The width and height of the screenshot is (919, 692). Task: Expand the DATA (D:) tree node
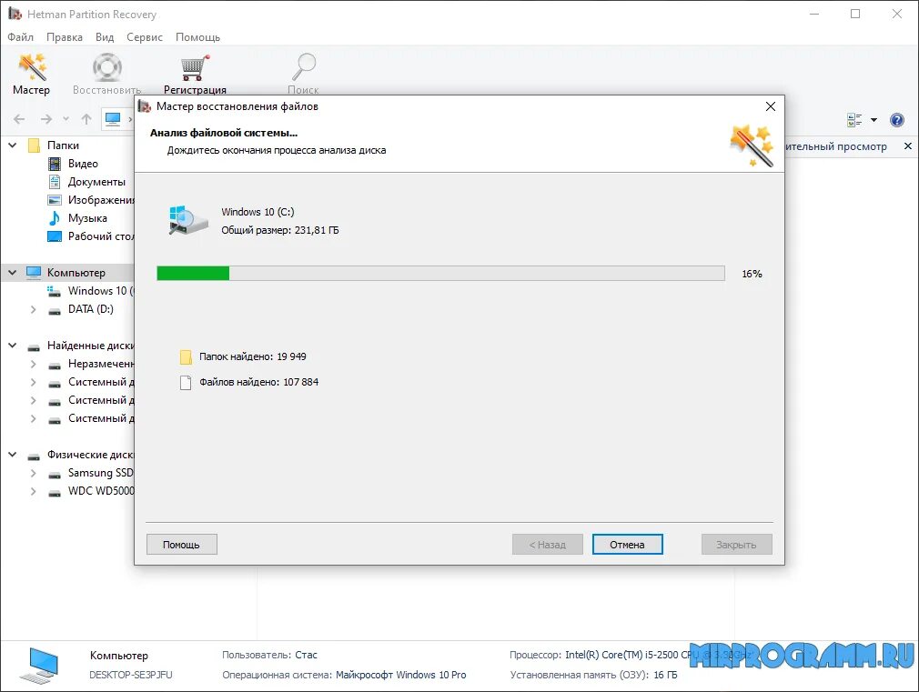tap(34, 309)
